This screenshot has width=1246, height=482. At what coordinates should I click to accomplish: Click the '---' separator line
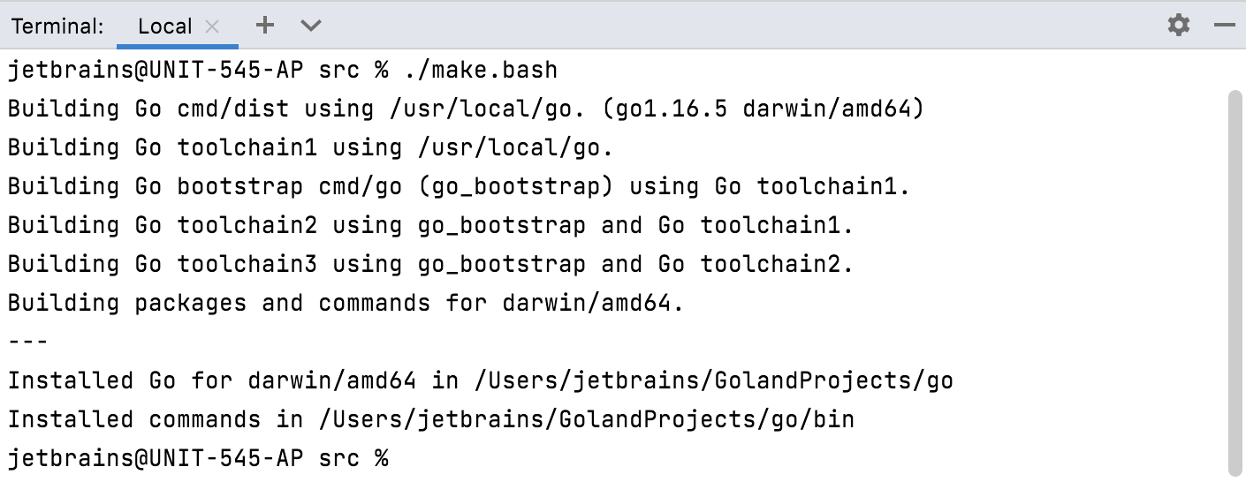tap(27, 342)
